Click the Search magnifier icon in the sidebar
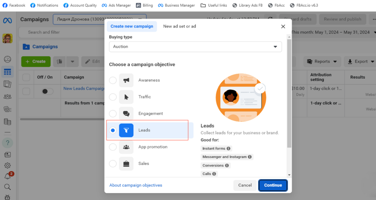Image resolution: width=376 pixels, height=200 pixels. point(8,187)
